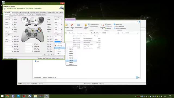Expand the right Trigger HSlider 1 dropdown
Viewport: 174px width, 98px height.
[61, 20]
